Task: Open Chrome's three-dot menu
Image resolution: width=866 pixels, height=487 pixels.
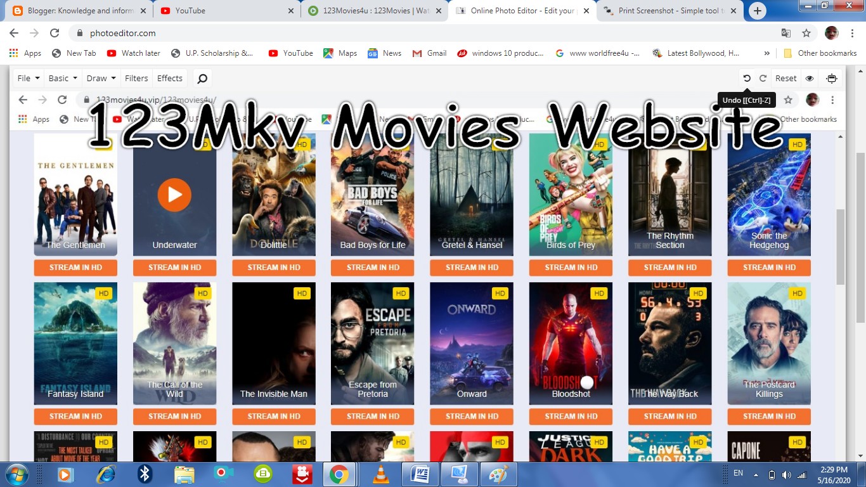Action: [x=851, y=33]
